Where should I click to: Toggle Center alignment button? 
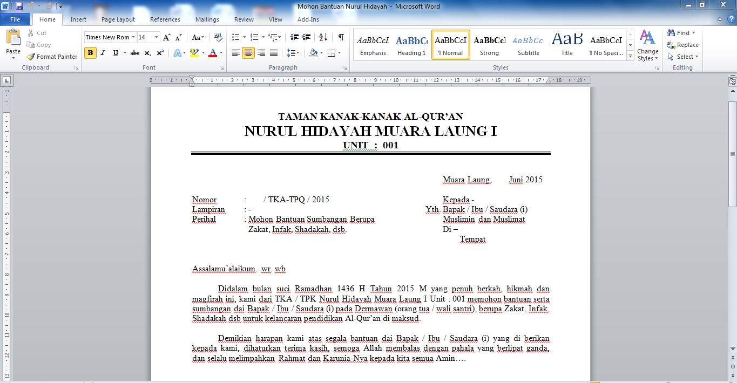click(248, 53)
